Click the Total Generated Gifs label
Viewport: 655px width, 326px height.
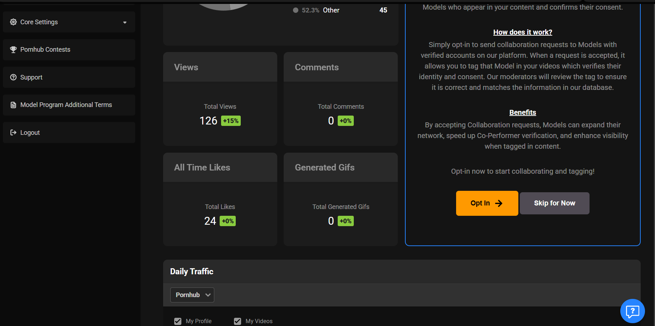pos(341,207)
